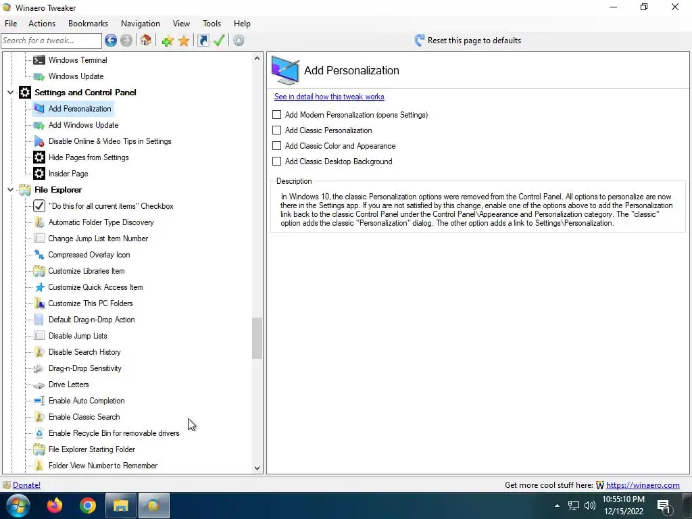
Task: Select Enable Classic Search
Action: (84, 417)
